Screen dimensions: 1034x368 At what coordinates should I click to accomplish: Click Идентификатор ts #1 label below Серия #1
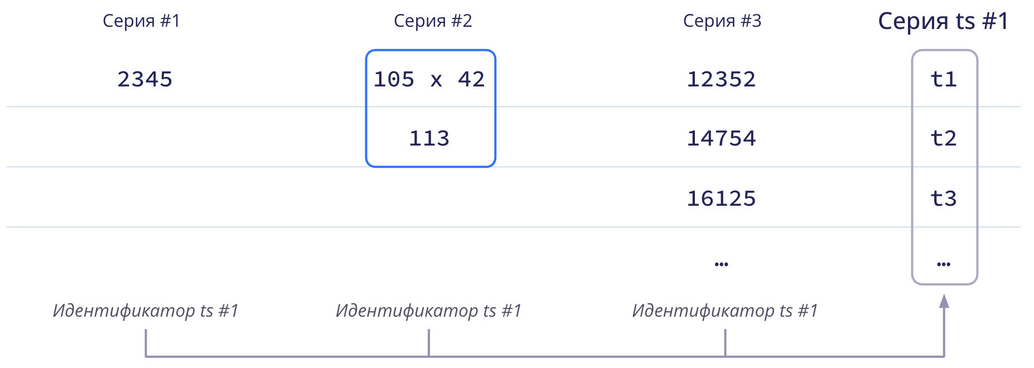[146, 311]
